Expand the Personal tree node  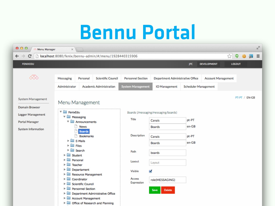pos(64,160)
